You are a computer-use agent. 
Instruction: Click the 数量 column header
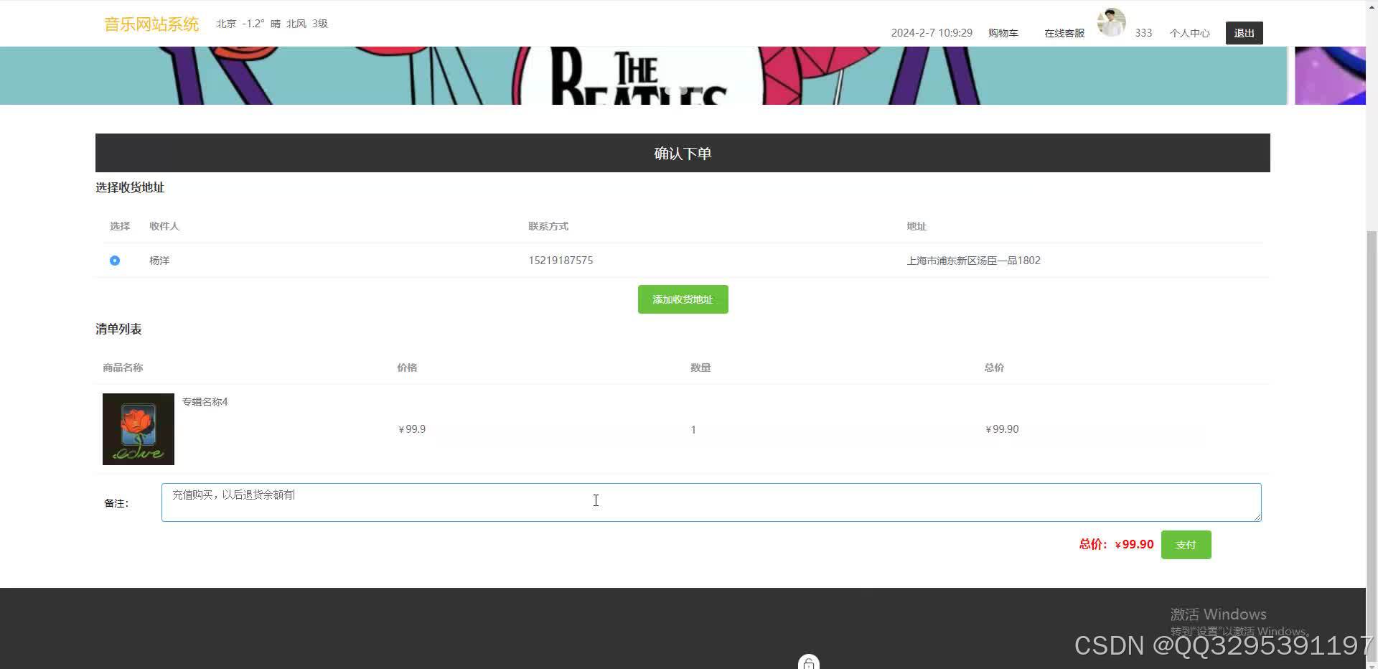700,368
